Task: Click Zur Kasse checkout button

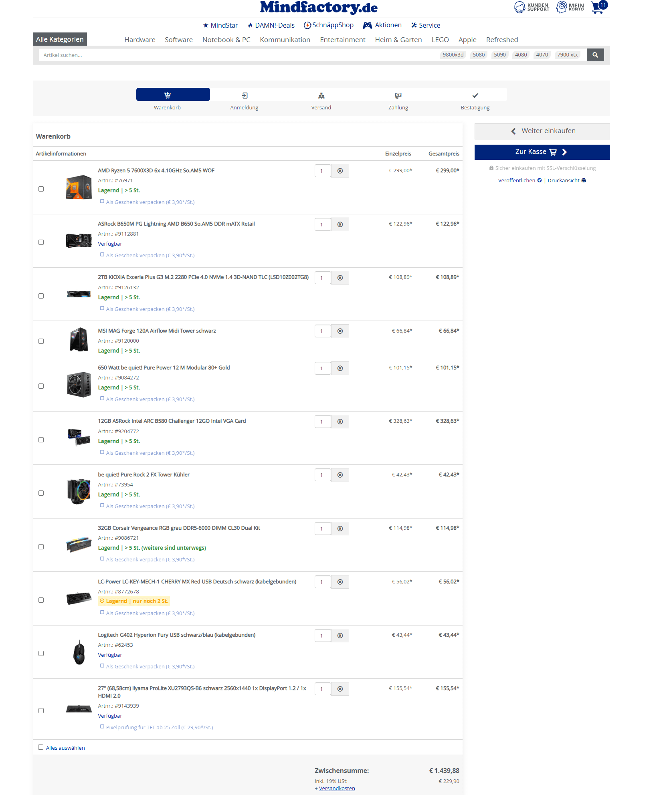Action: point(542,152)
